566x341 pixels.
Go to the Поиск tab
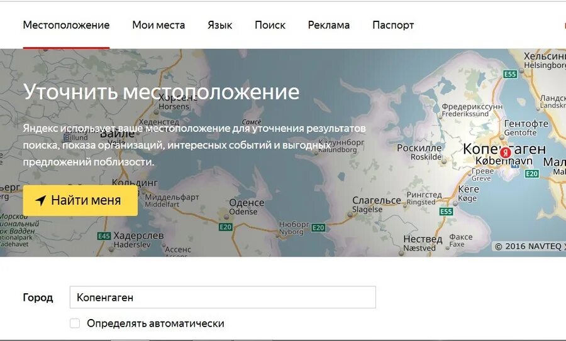click(x=270, y=25)
